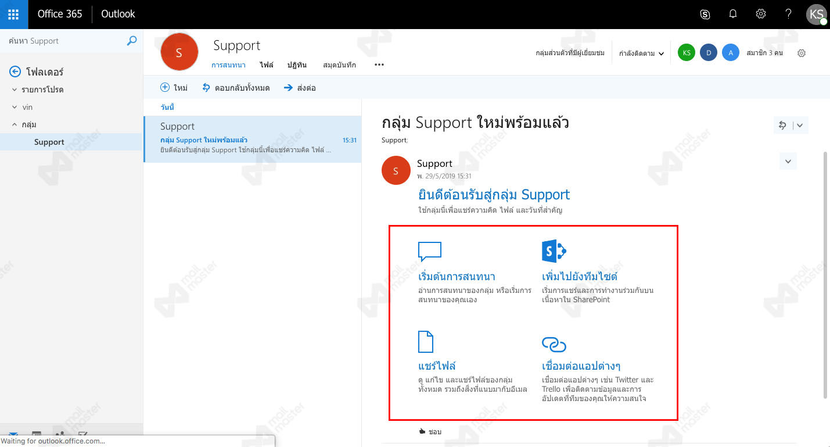Click the เริ่มต้นการสนทนา link

457,277
